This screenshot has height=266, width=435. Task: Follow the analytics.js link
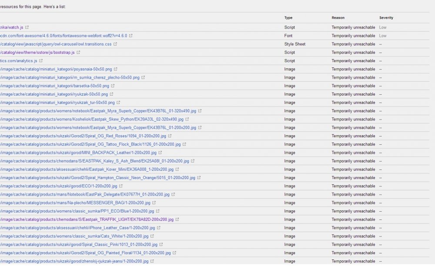tap(19, 61)
